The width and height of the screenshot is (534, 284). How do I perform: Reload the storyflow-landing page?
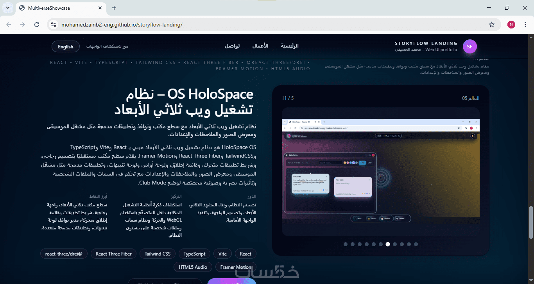37,25
